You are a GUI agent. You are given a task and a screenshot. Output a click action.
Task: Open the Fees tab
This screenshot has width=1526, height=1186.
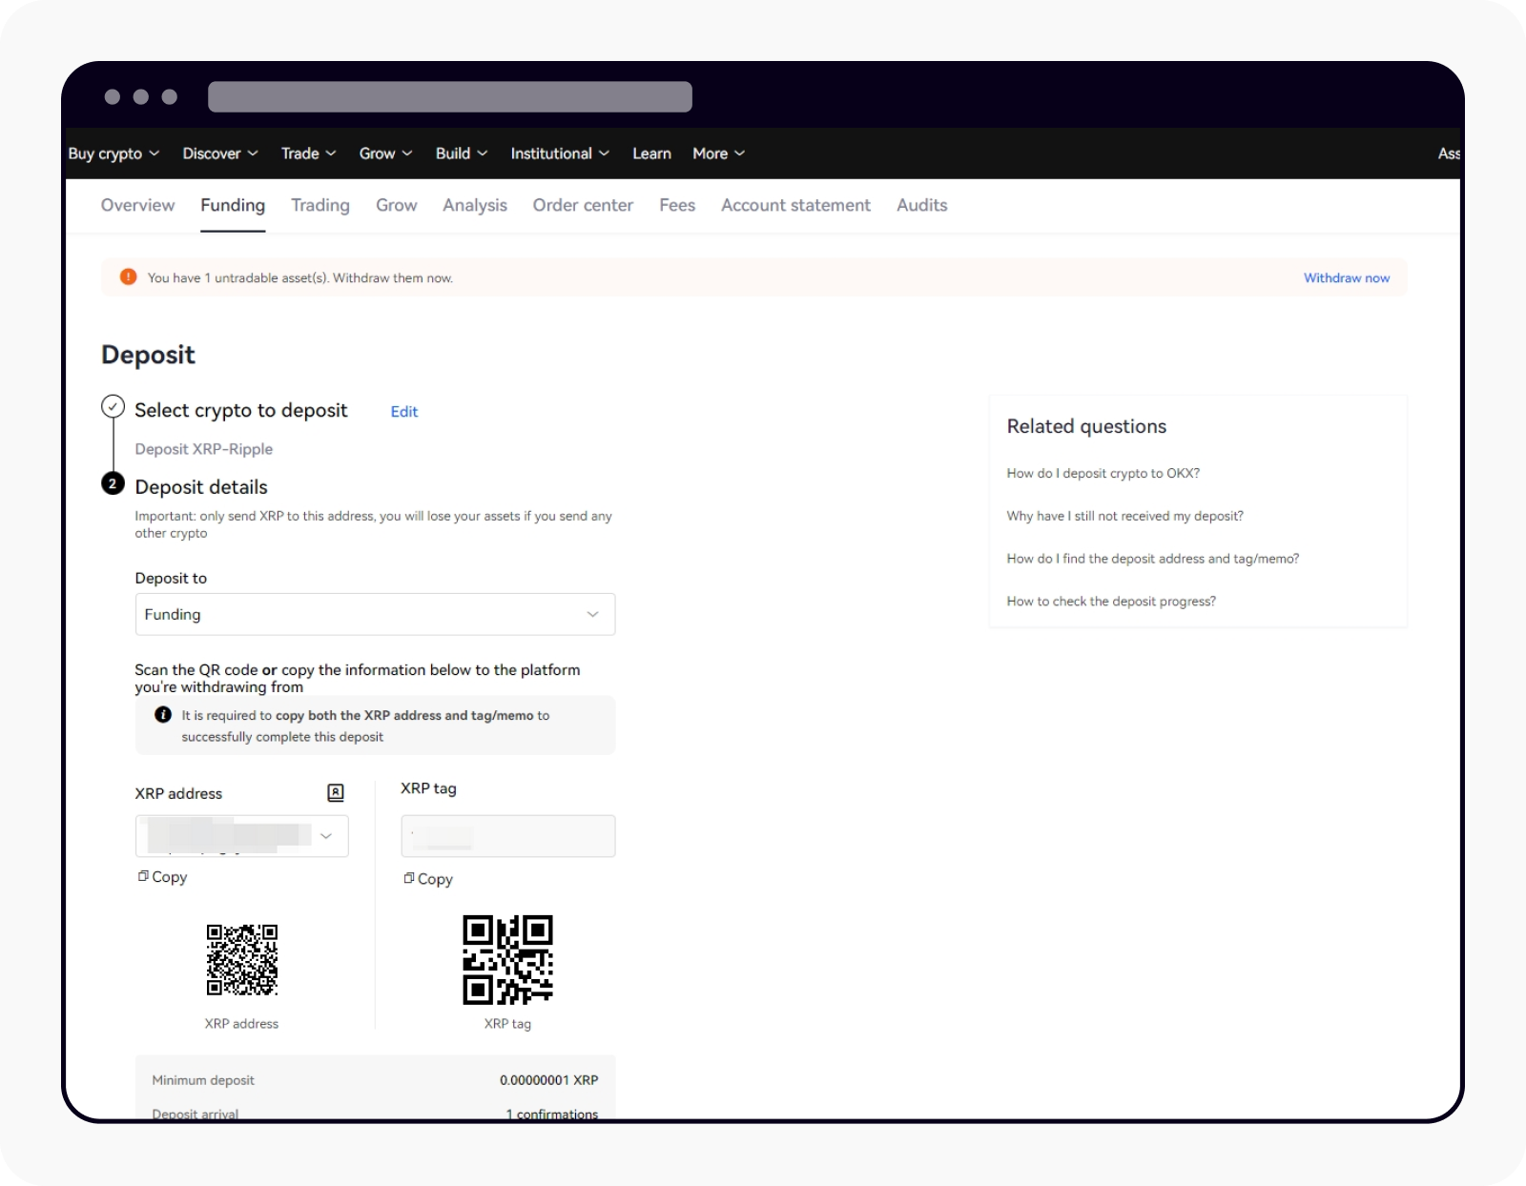677,205
